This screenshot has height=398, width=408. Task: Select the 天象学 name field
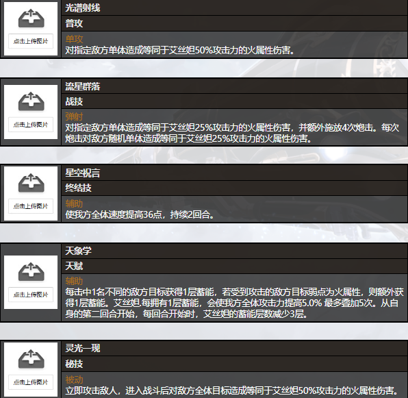(x=234, y=251)
